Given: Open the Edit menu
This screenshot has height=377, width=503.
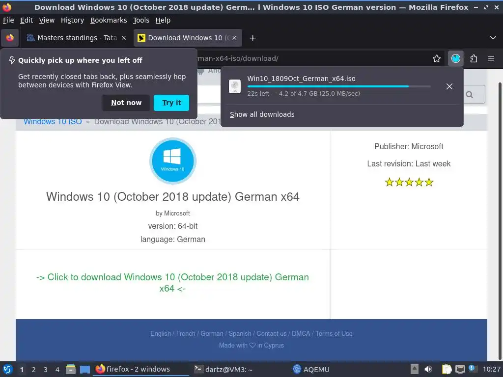Looking at the screenshot, I should pyautogui.click(x=27, y=20).
